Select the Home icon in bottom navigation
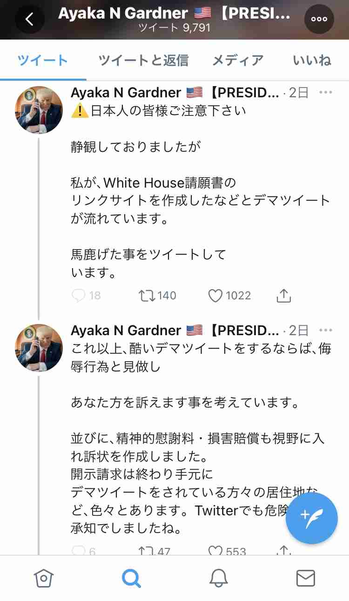The width and height of the screenshot is (349, 601). click(43, 579)
